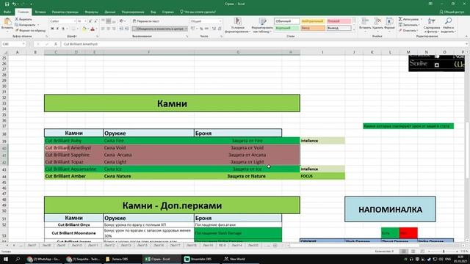Open number format Общий dropdown

pyautogui.click(x=220, y=21)
